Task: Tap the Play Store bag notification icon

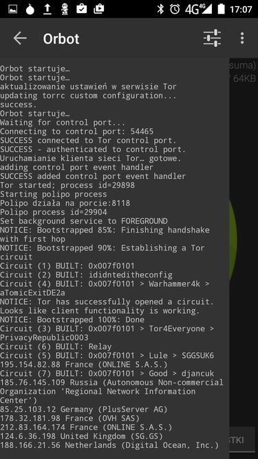Action: point(99,9)
